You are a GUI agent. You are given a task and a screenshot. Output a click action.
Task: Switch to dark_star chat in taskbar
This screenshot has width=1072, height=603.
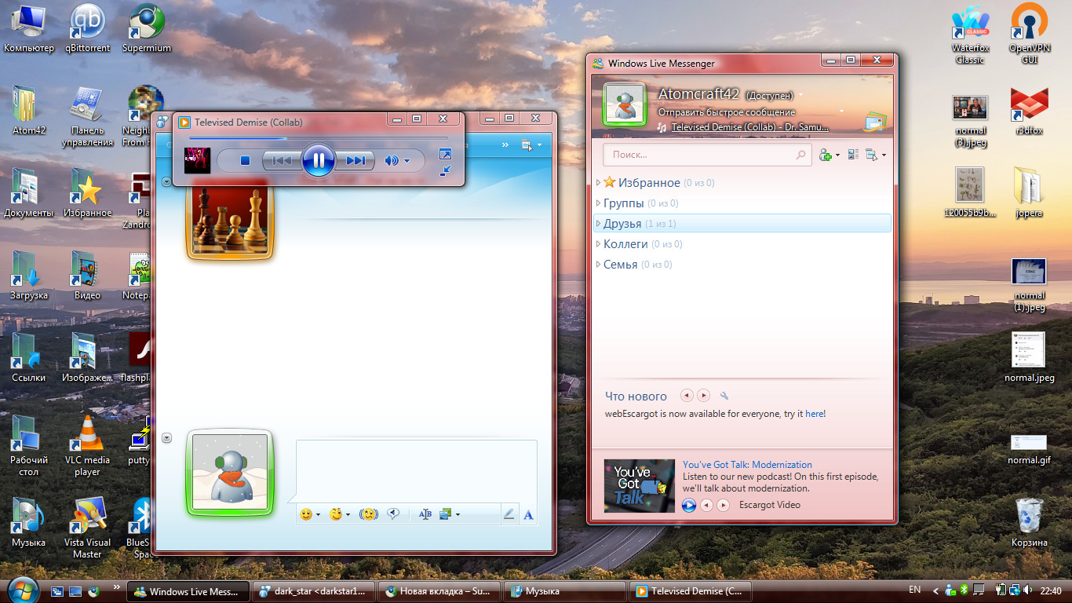(313, 591)
